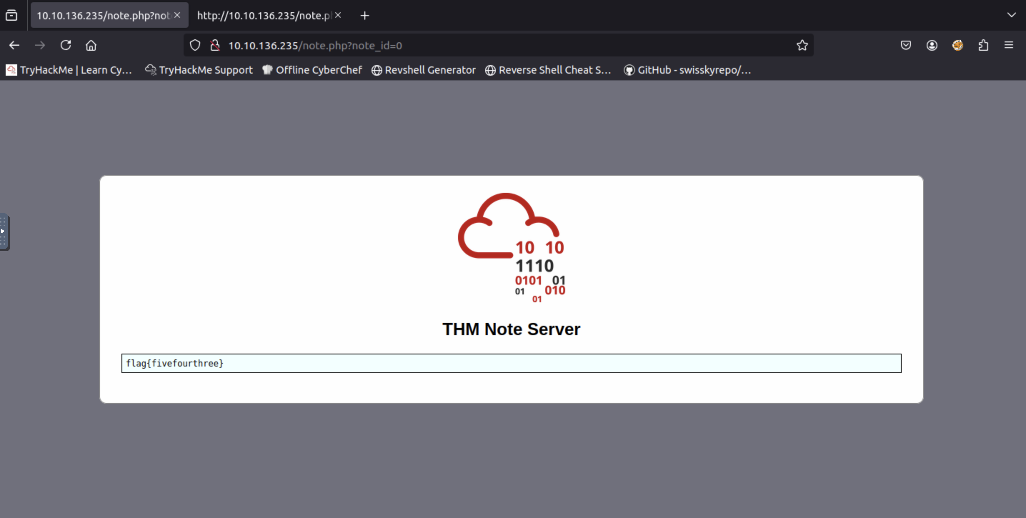Expand the list all tabs chevron
This screenshot has height=518, width=1026.
click(1011, 15)
